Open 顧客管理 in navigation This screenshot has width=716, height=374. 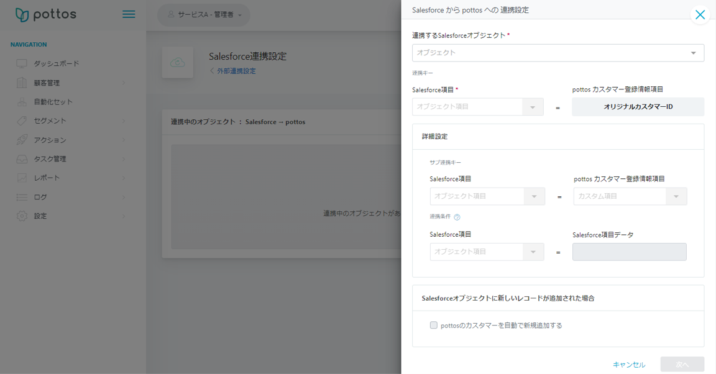coord(47,83)
